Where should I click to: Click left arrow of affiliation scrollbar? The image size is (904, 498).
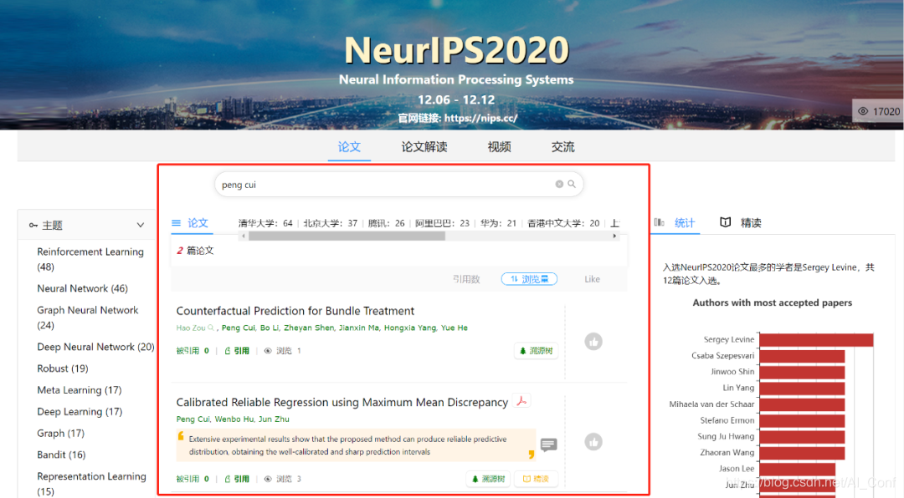coord(244,236)
